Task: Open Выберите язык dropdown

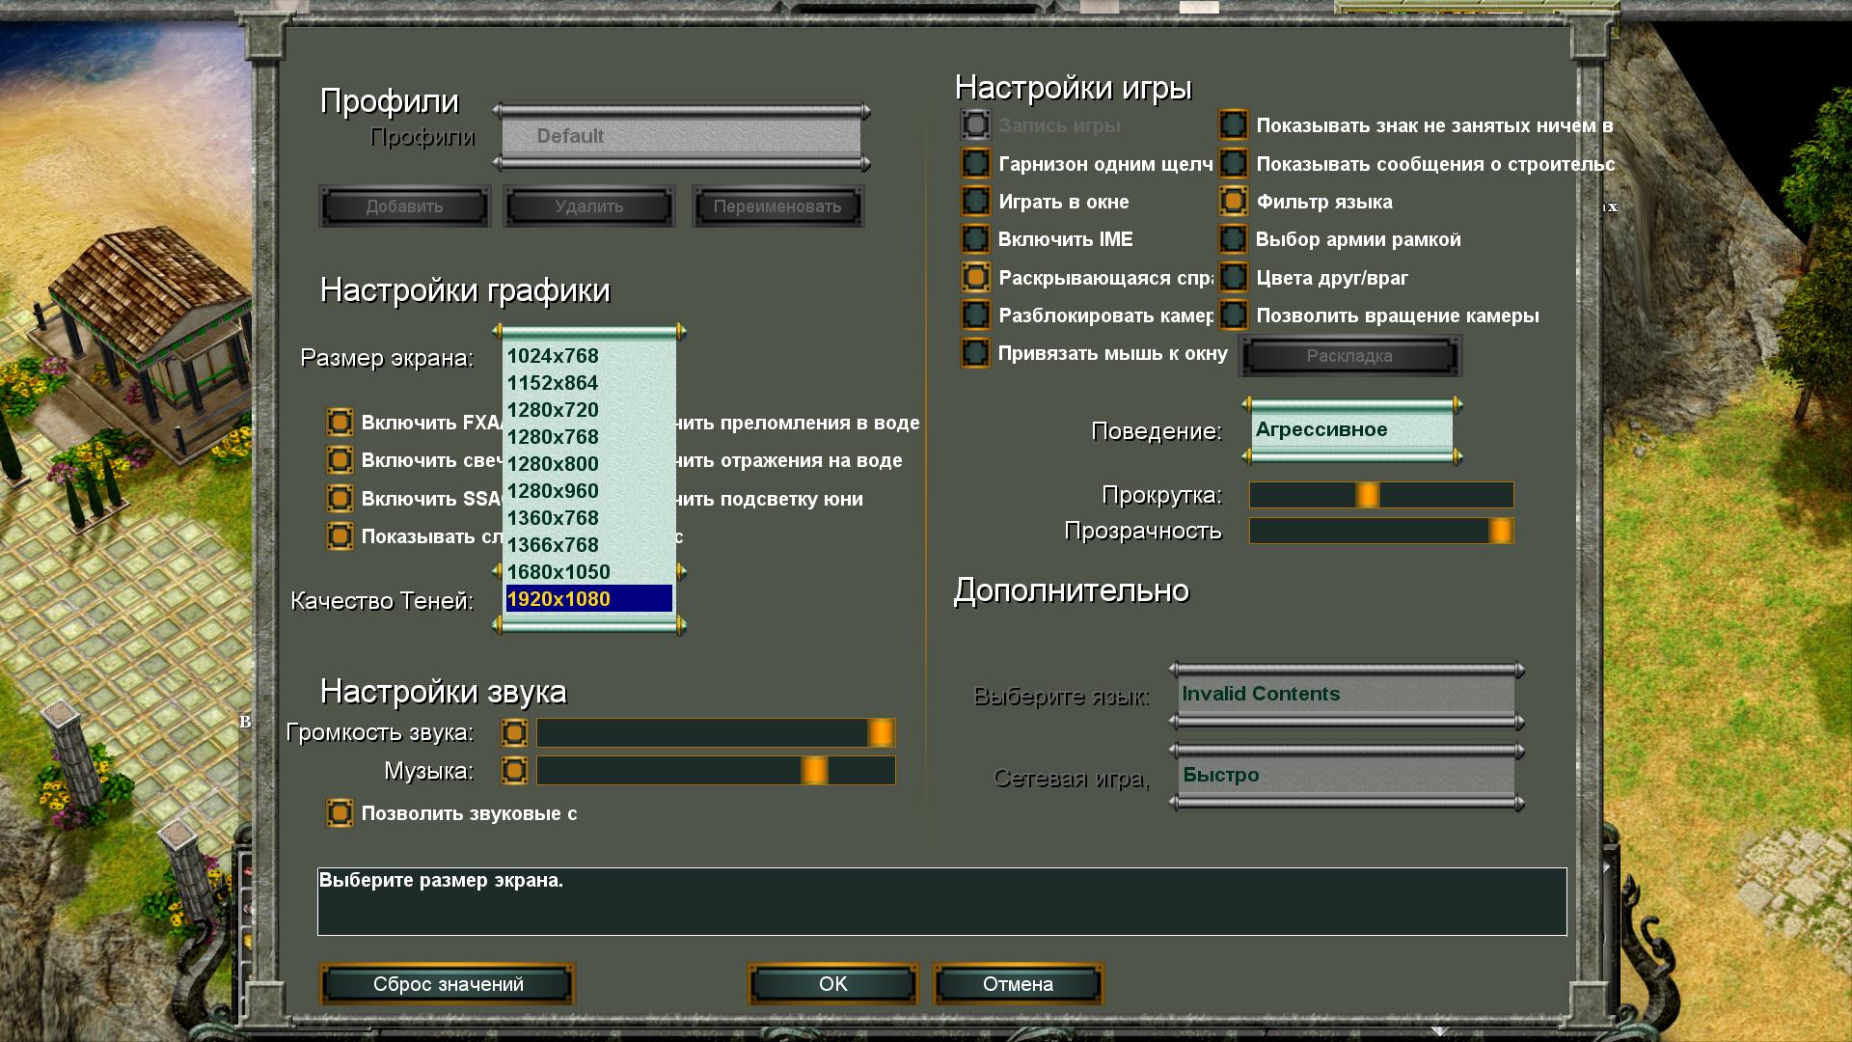Action: pos(1346,695)
